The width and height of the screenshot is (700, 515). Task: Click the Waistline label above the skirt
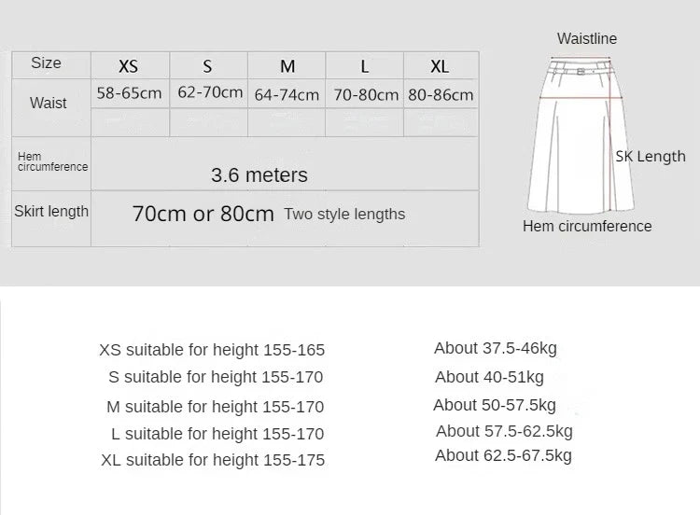click(x=587, y=38)
